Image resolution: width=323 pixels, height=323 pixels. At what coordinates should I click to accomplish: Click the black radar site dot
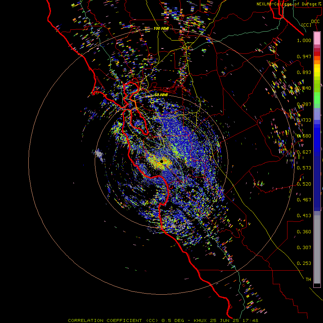point(162,161)
